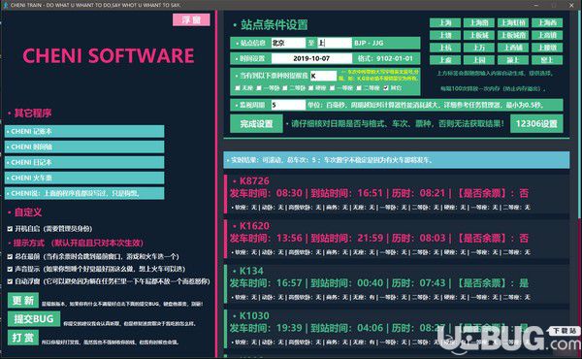Toggle the 一等卧 seat type checkbox
582x359 pixels.
pos(259,88)
